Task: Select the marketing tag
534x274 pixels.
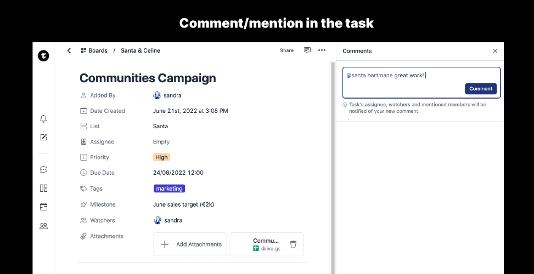Action: click(x=169, y=189)
